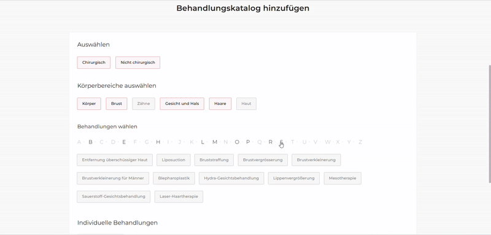The width and height of the screenshot is (491, 235).
Task: Click the disabled letter T filter
Action: pyautogui.click(x=293, y=142)
